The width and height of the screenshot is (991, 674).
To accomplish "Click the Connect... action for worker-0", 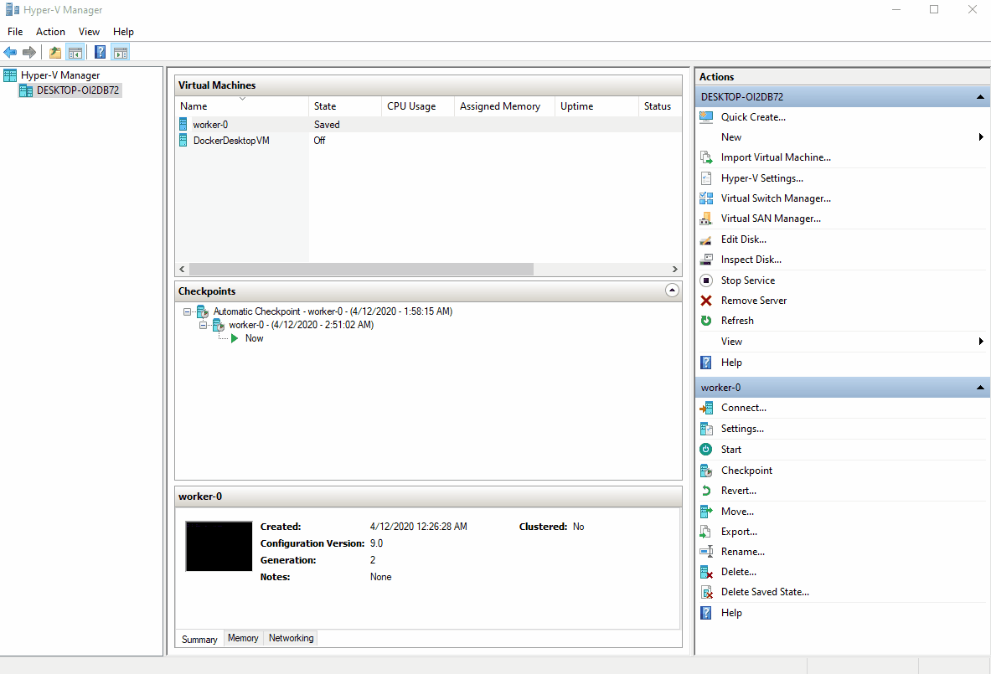I will [743, 408].
